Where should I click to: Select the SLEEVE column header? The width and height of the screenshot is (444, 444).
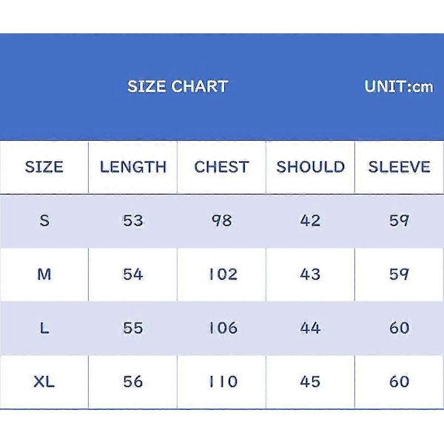coord(400,166)
